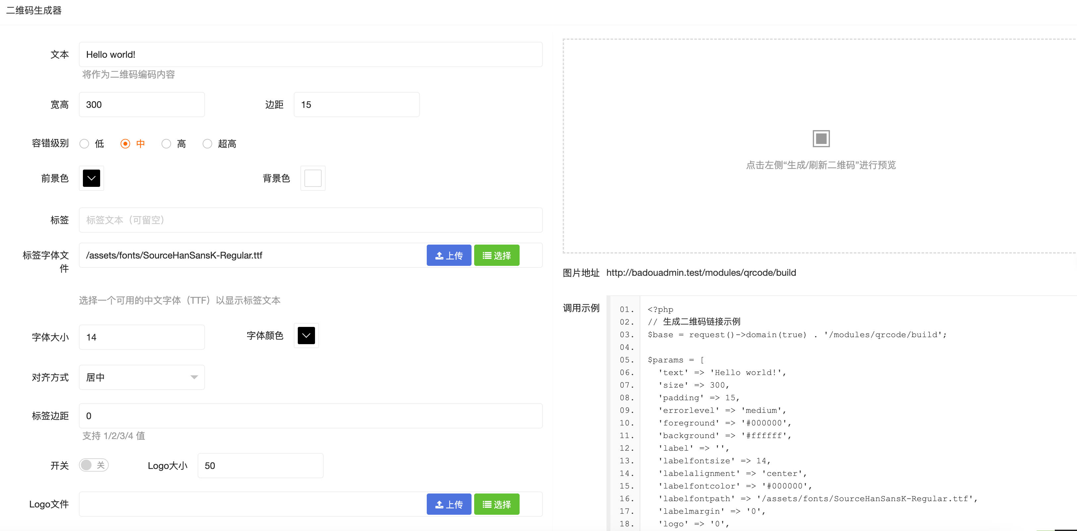Open the white background color picker
This screenshot has height=531, width=1077.
tap(313, 178)
